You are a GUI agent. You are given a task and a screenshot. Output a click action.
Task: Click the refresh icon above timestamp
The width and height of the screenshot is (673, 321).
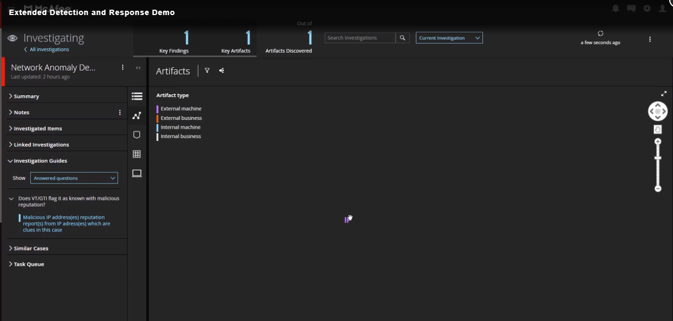(600, 33)
